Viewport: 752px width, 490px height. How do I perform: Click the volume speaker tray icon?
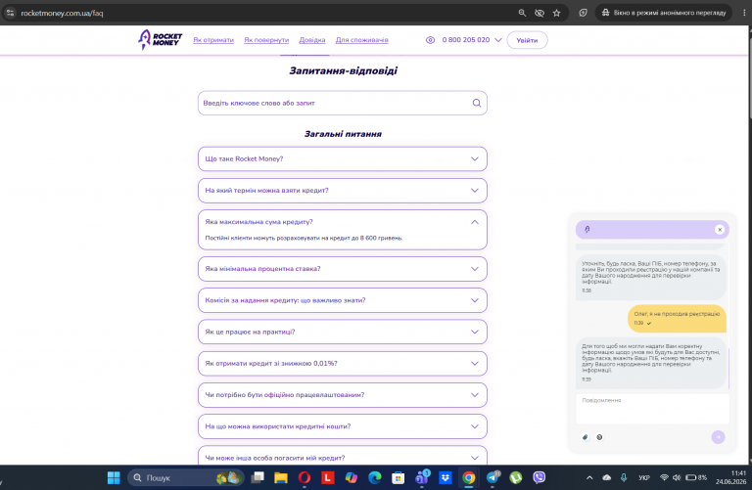pyautogui.click(x=677, y=477)
